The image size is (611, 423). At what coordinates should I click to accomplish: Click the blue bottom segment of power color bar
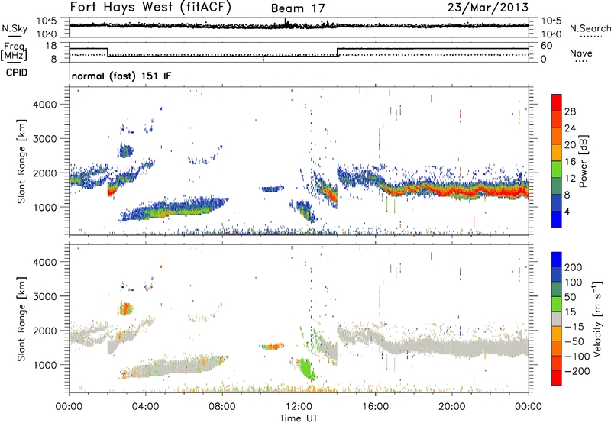tap(557, 219)
